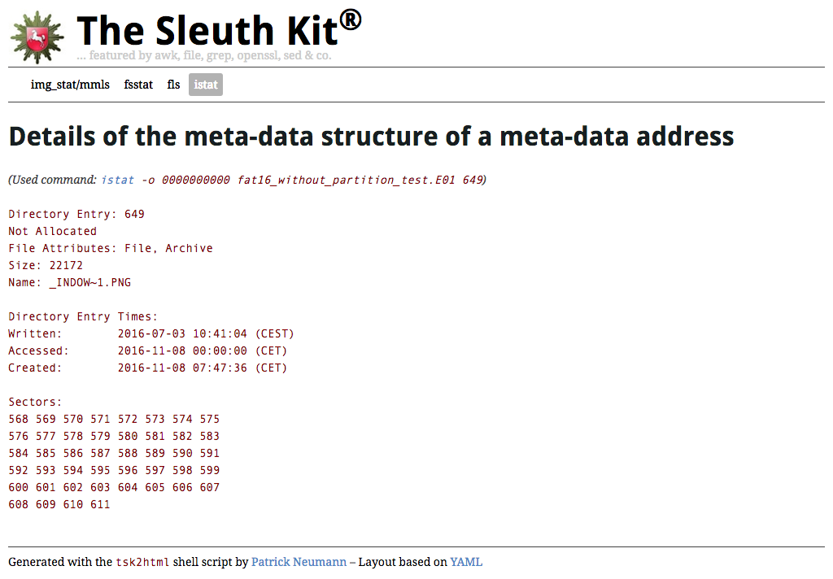Click the tsk2html script name in footer
The image size is (833, 579).
coord(142,562)
